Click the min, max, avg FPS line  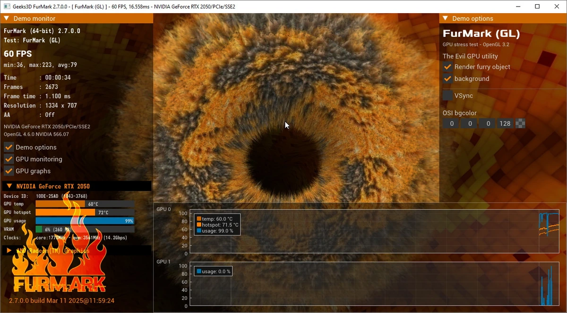pyautogui.click(x=40, y=65)
